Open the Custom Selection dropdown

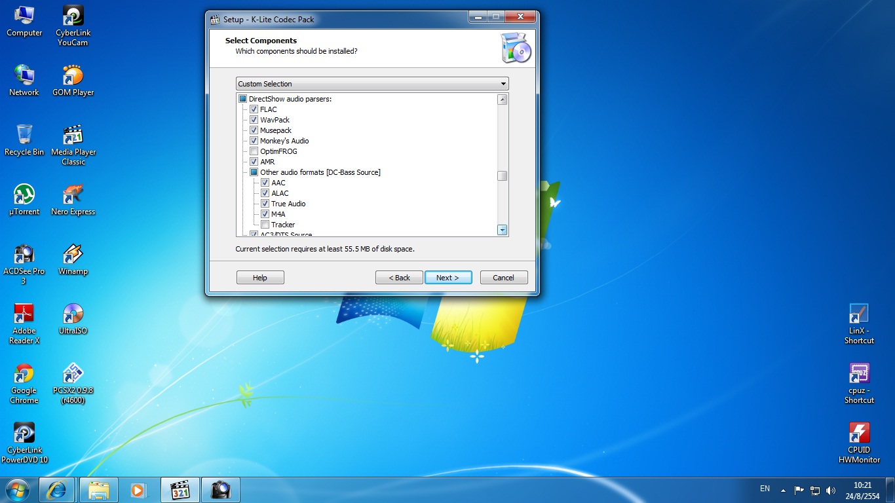[x=372, y=84]
